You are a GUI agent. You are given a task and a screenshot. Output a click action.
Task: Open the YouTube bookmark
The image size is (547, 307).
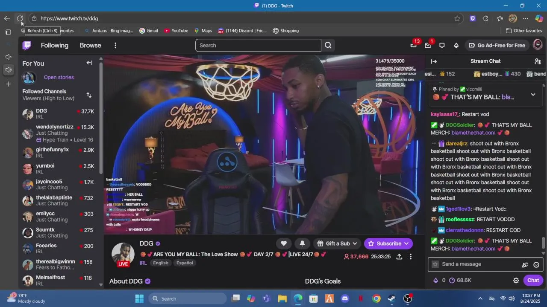[176, 31]
